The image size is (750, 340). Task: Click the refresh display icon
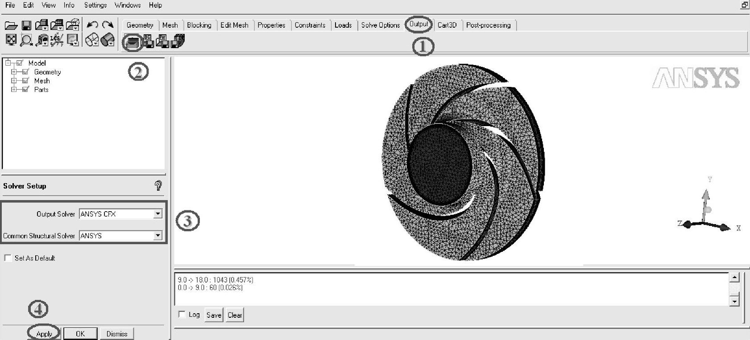[73, 40]
